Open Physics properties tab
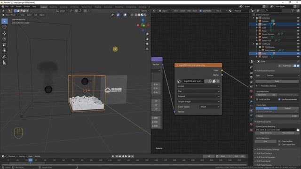 coord(251,111)
